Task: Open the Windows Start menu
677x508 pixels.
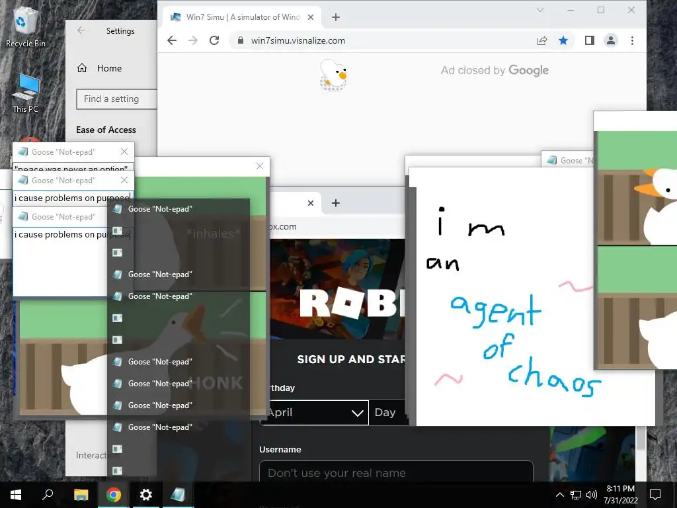Action: point(16,495)
